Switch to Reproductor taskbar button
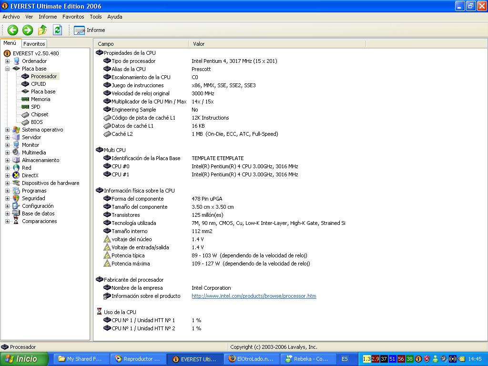The image size is (488, 366). (x=138, y=359)
